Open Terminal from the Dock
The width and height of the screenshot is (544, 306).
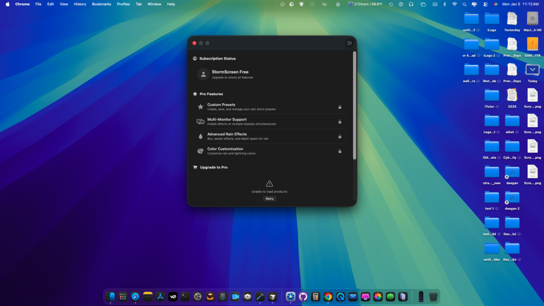pyautogui.click(x=185, y=297)
